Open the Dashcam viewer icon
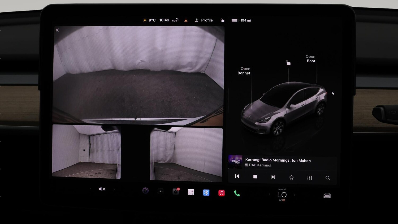 (x=175, y=191)
